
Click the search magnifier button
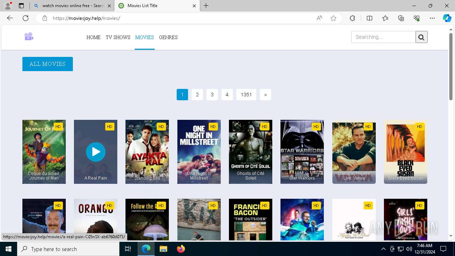(x=422, y=37)
